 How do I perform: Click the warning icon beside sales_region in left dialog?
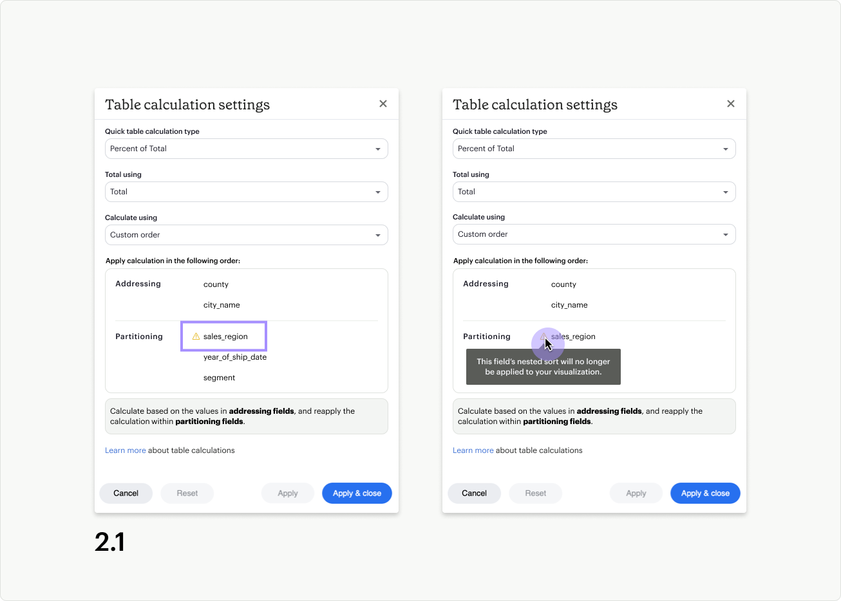pos(195,336)
